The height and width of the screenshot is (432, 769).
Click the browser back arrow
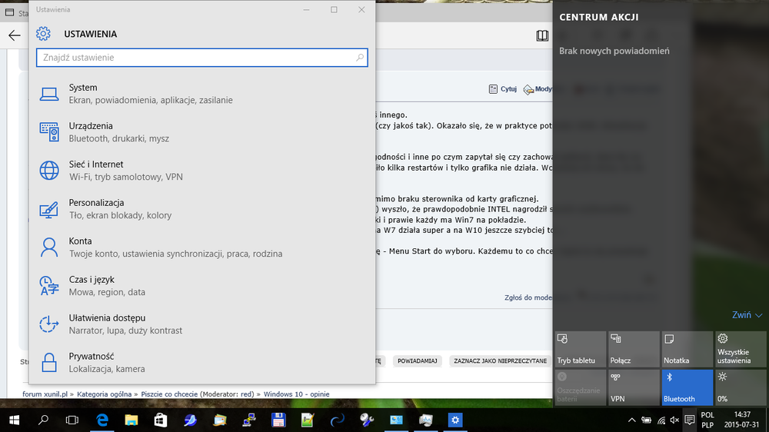(14, 35)
